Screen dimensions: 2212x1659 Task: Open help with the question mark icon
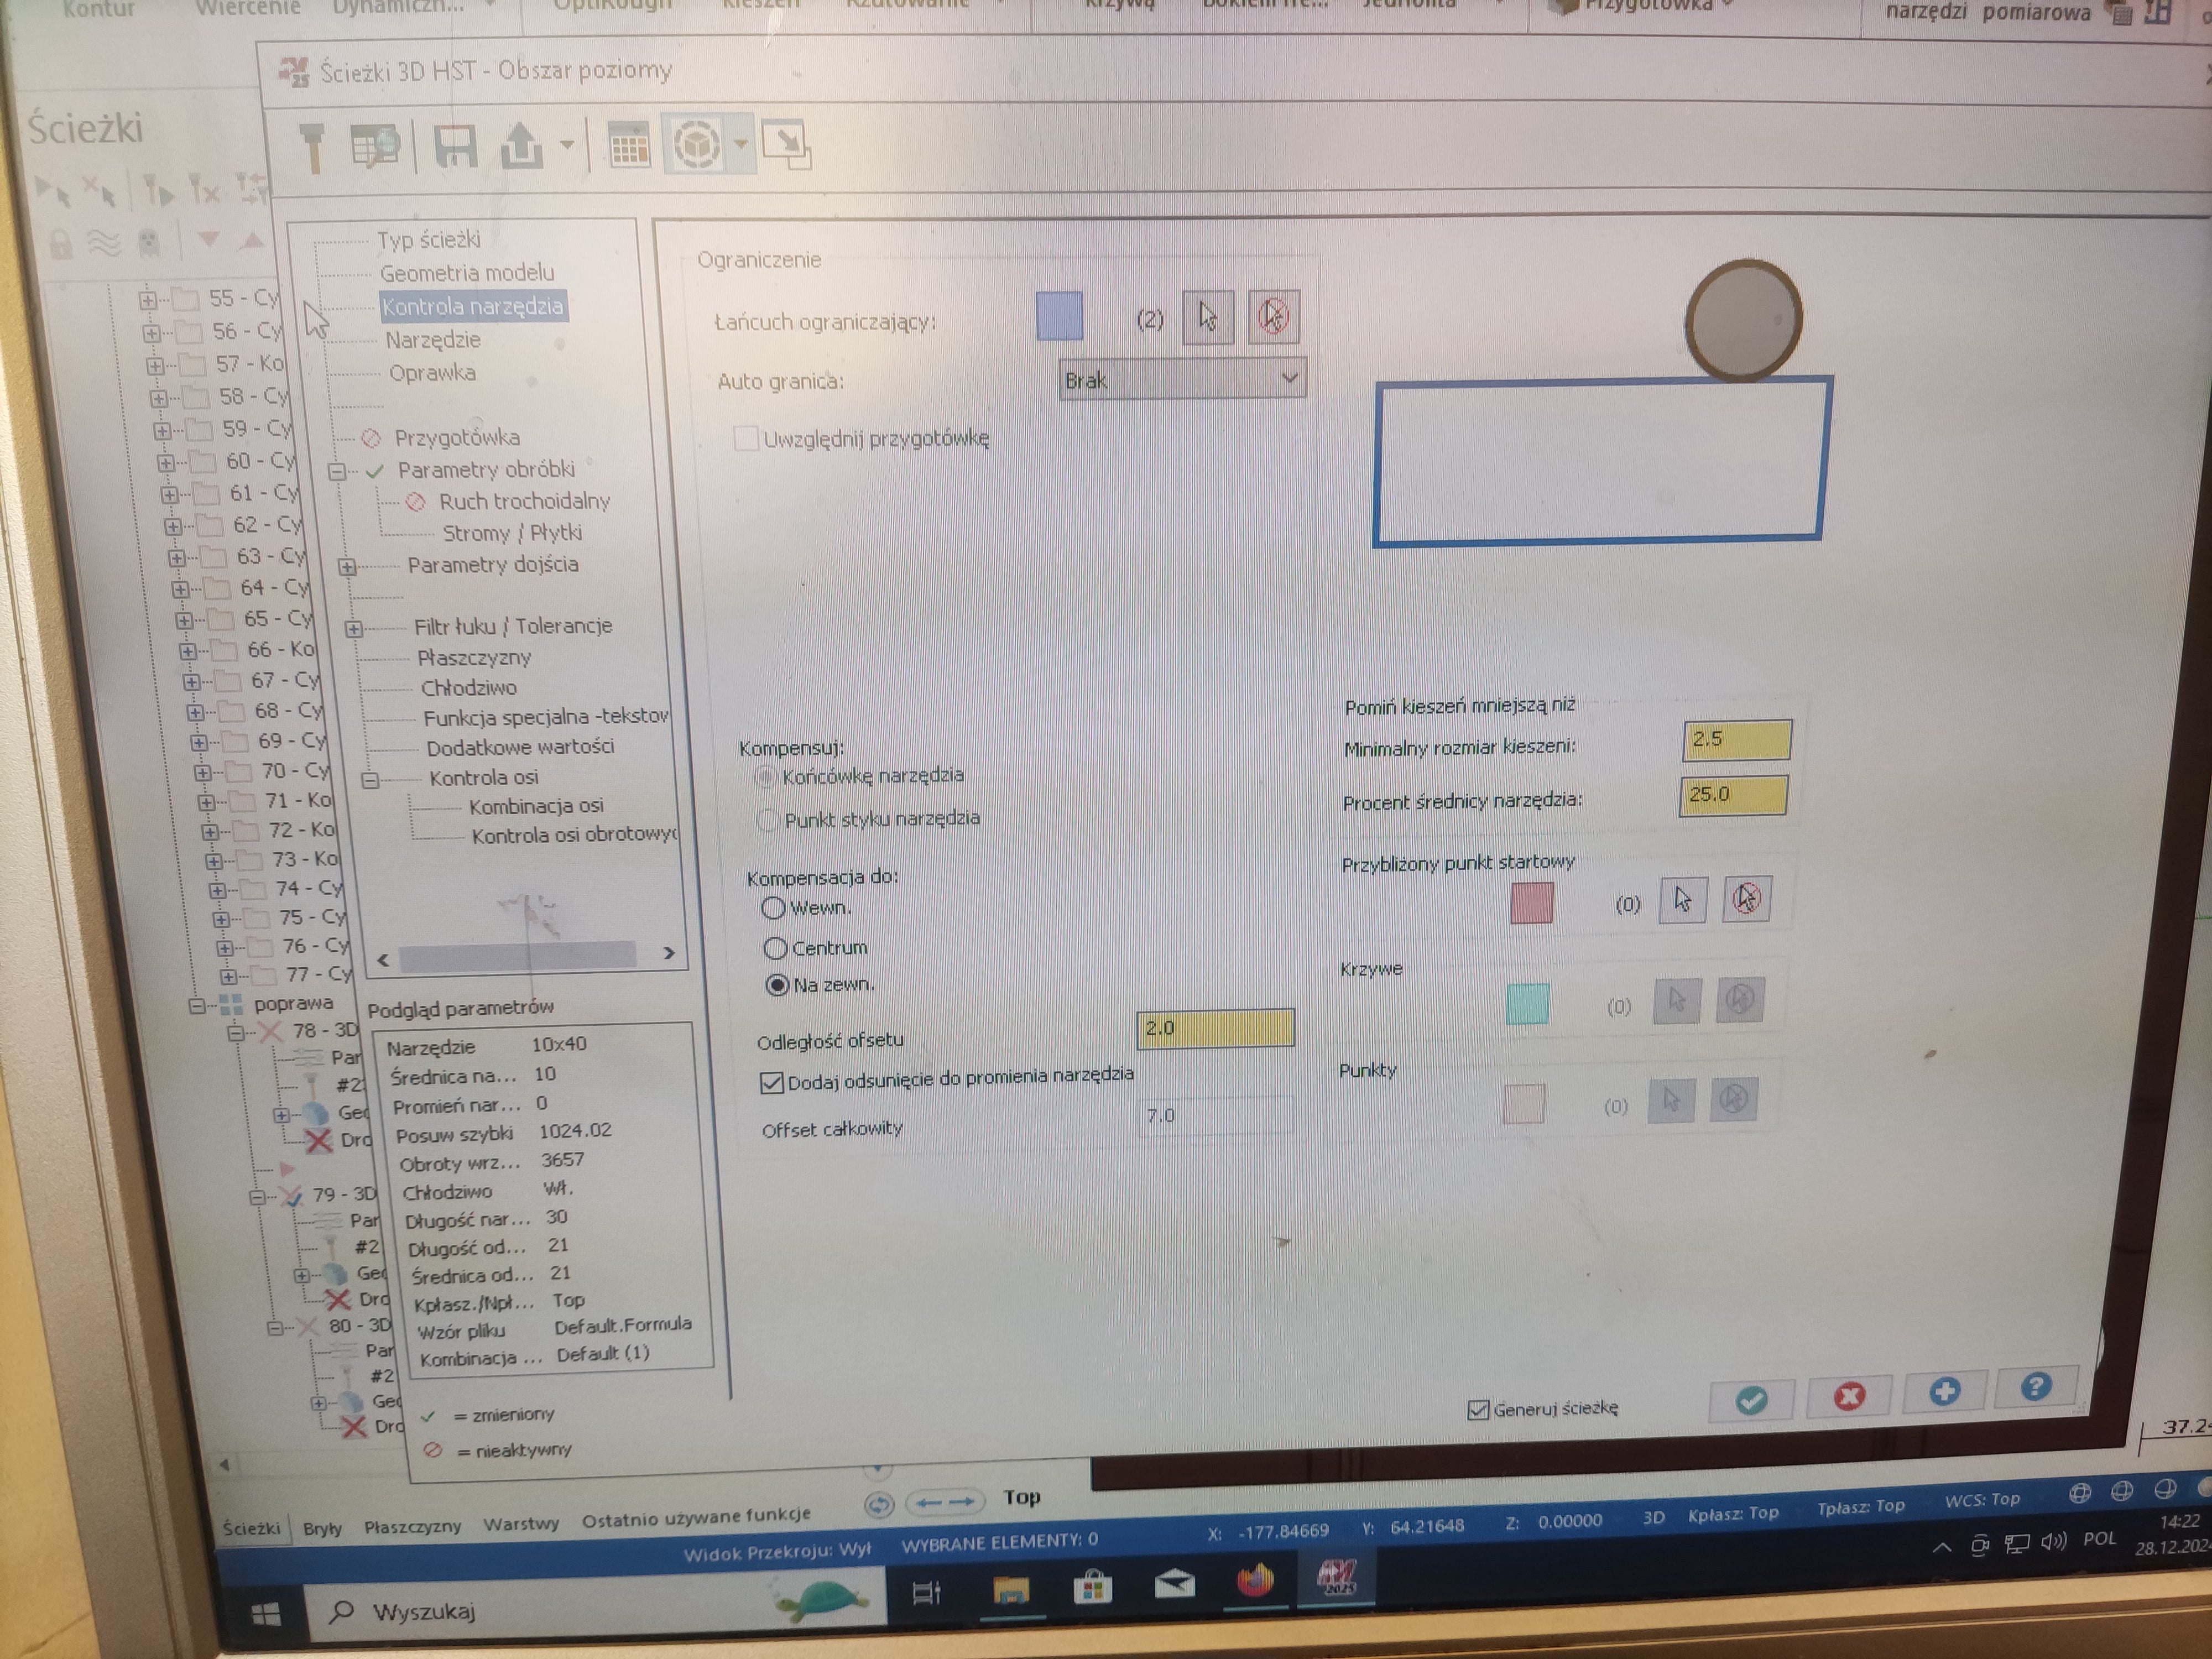[x=2036, y=1387]
